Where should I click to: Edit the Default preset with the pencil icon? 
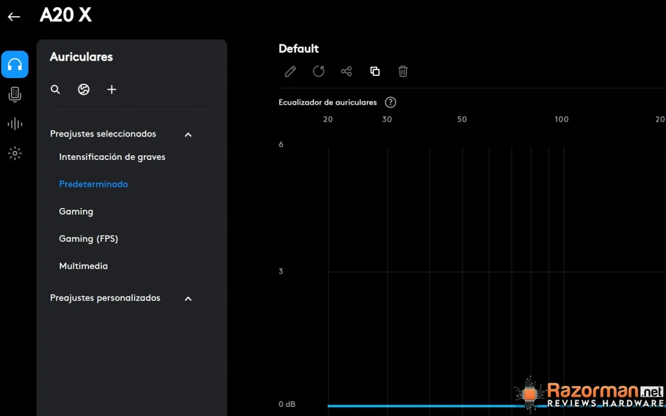tap(291, 71)
